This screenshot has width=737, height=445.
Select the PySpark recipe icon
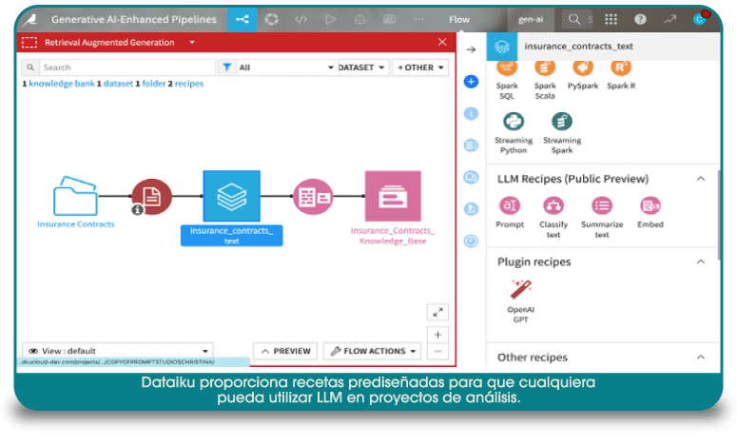[x=583, y=68]
